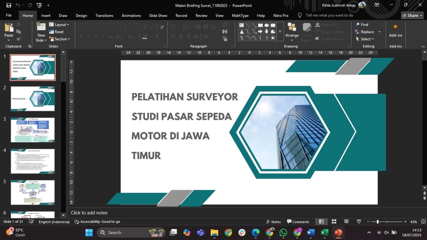
Task: Click zoom in plus button
Action: [x=405, y=221]
